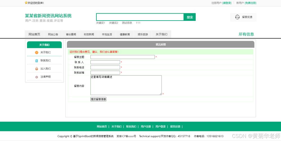Click the green 搜索 button
Image resolution: width=281 pixels, height=141 pixels.
point(190,17)
